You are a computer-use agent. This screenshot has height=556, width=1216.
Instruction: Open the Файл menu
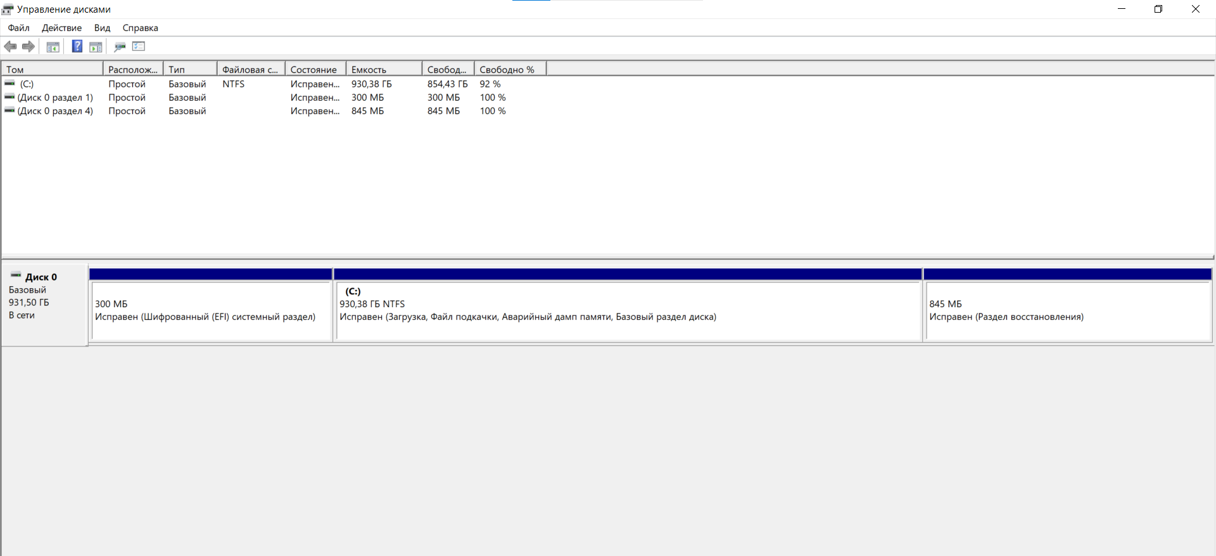coord(19,28)
